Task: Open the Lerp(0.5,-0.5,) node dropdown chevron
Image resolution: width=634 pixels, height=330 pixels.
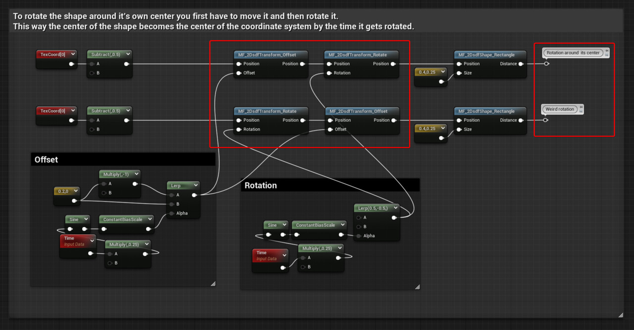Action: (396, 208)
